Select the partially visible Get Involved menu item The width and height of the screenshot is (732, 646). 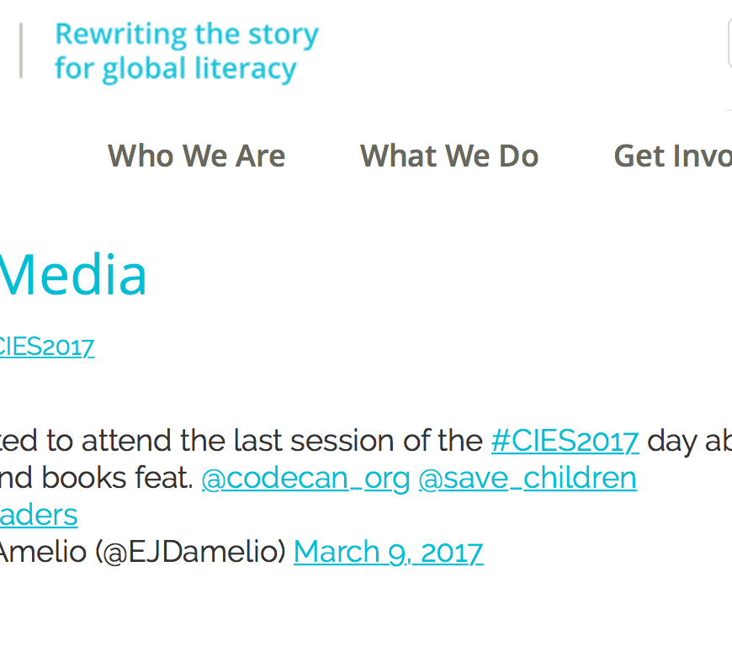click(x=672, y=156)
